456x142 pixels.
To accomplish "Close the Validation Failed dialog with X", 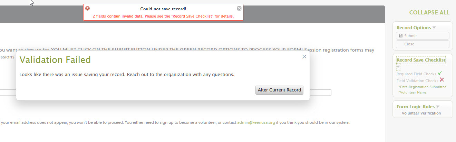I will [x=304, y=57].
